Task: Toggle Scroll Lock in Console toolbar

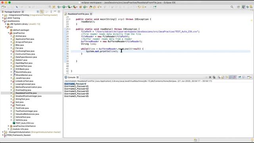Action: (223, 77)
